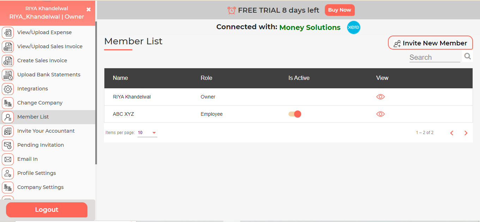View RIYA Khandelwal details via eye icon

click(x=381, y=97)
